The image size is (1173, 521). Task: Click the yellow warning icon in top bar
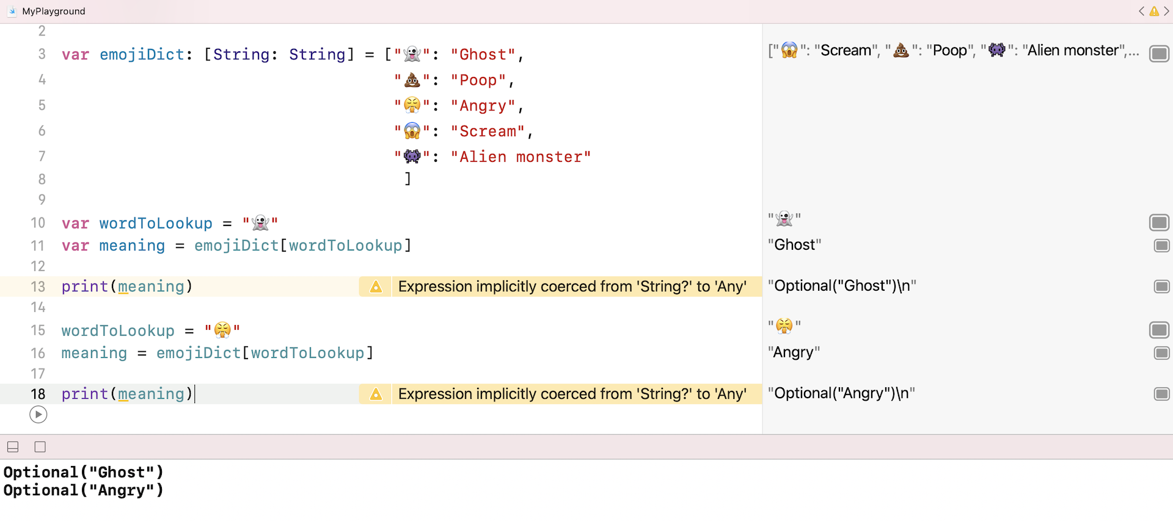[1154, 11]
